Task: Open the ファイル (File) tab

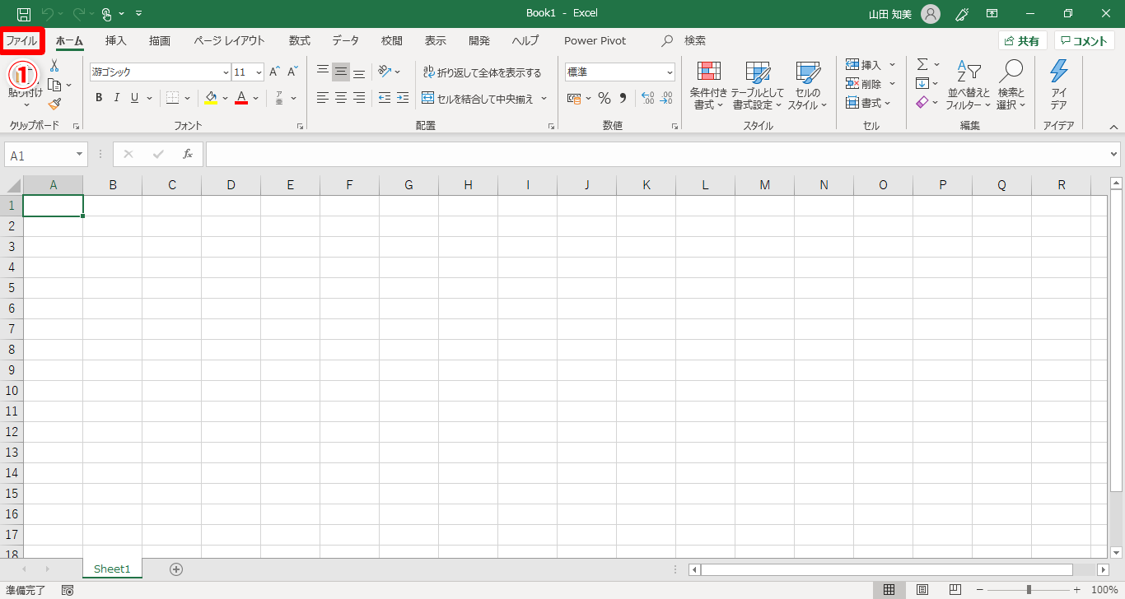Action: (x=22, y=40)
